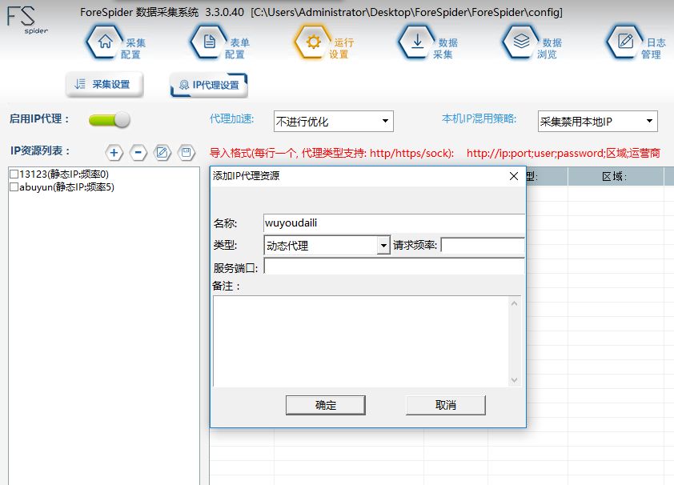674x485 pixels.
Task: Click the 请求频率 input field
Action: [x=483, y=245]
